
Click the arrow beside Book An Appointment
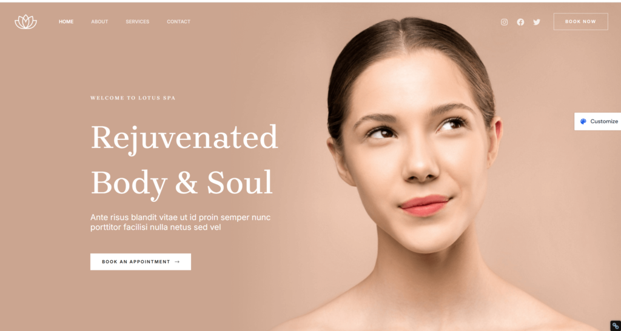click(x=177, y=262)
